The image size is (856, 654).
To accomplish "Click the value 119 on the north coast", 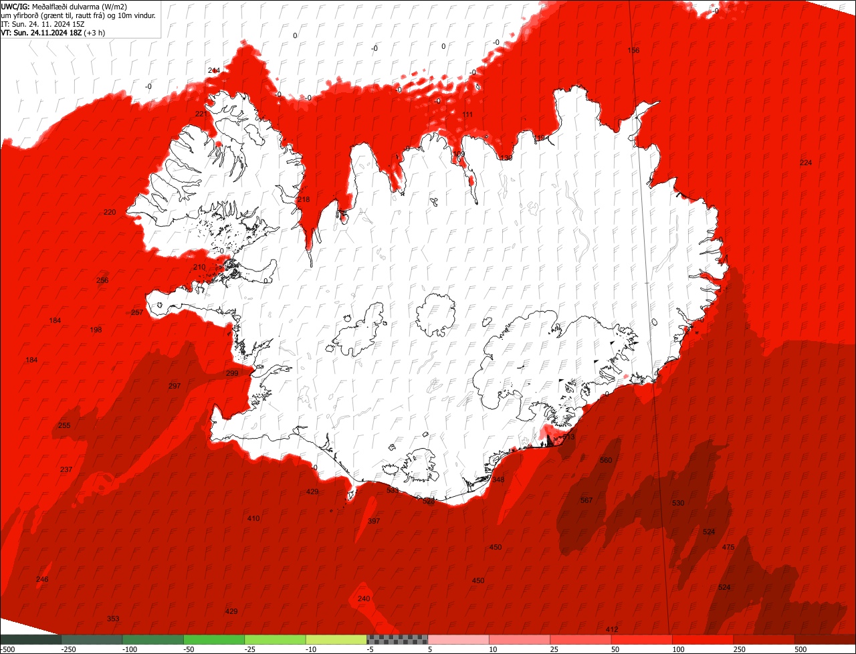I will coord(540,138).
